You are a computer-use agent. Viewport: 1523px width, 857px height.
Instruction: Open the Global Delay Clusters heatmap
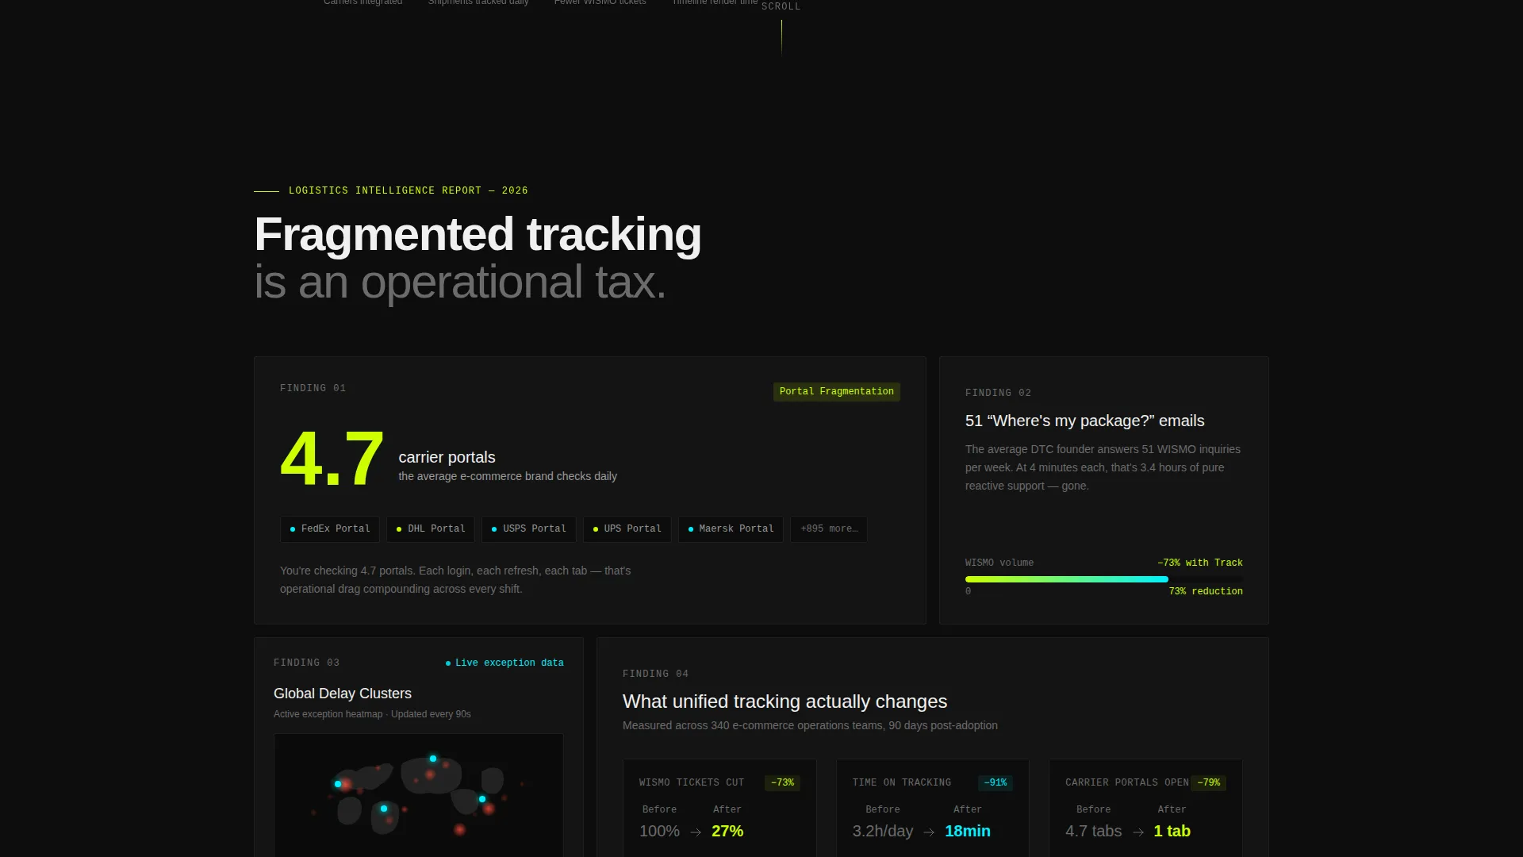(419, 795)
